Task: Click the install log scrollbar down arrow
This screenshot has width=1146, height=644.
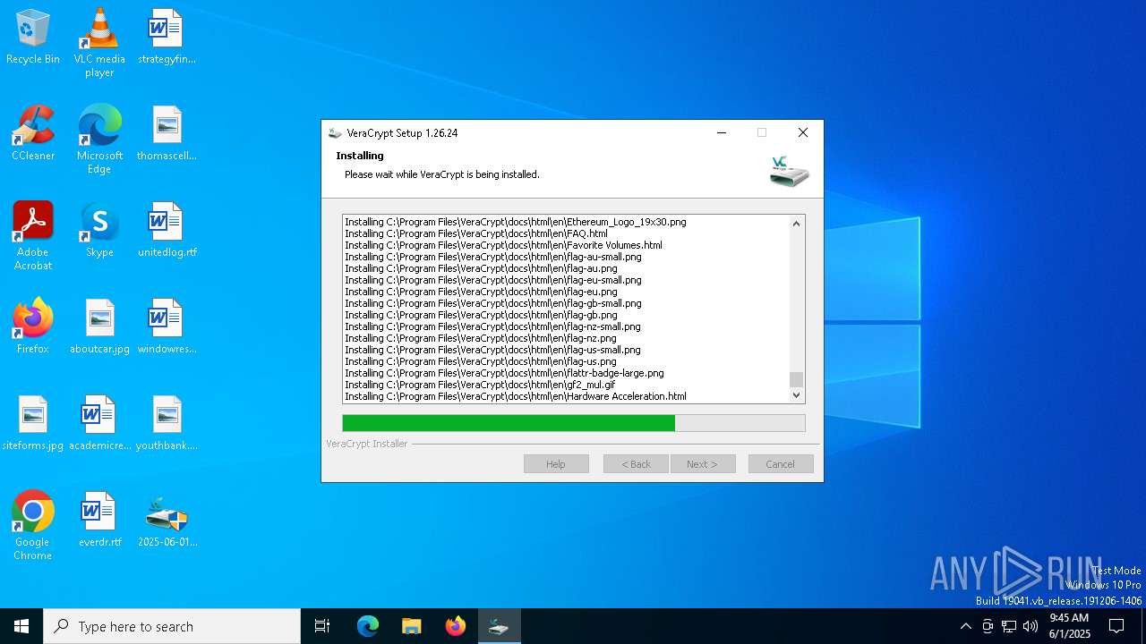Action: [797, 394]
